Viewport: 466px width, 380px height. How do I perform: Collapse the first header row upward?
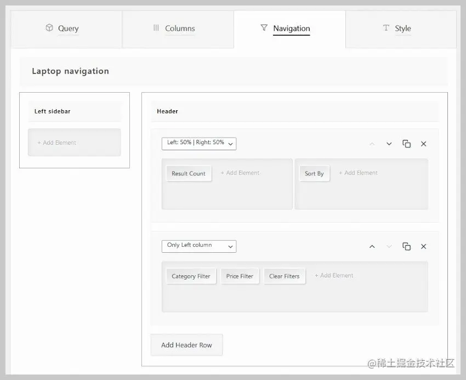click(x=372, y=144)
